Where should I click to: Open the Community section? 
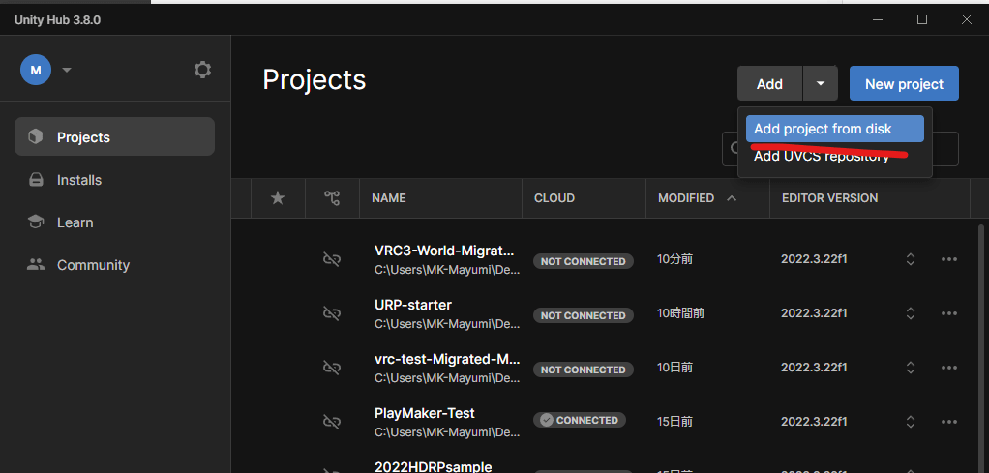point(93,265)
